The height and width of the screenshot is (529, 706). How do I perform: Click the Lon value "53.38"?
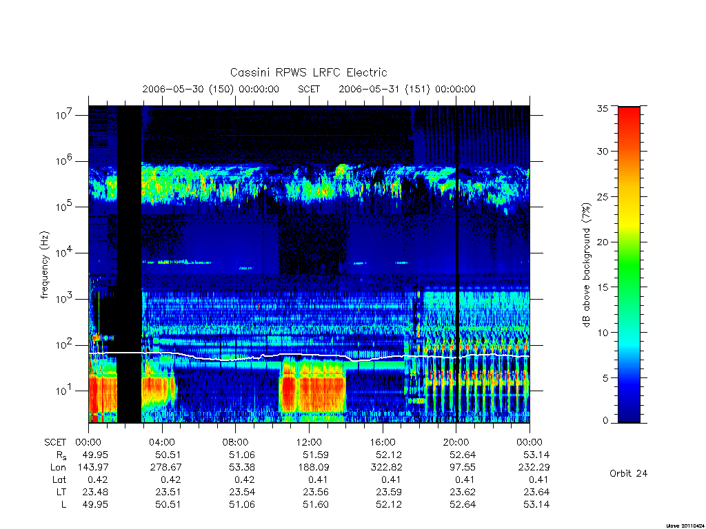point(242,468)
